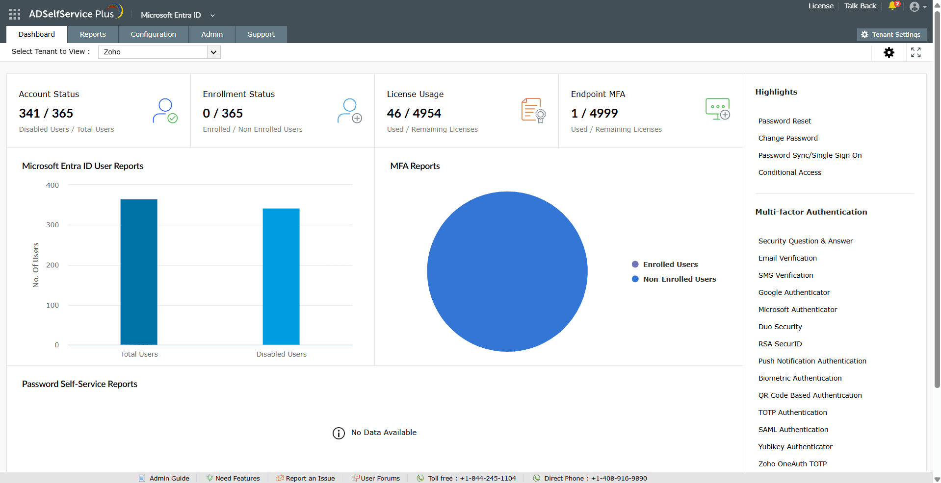This screenshot has height=483, width=941.
Task: Open the Microsoft Authenticator link
Action: click(797, 310)
